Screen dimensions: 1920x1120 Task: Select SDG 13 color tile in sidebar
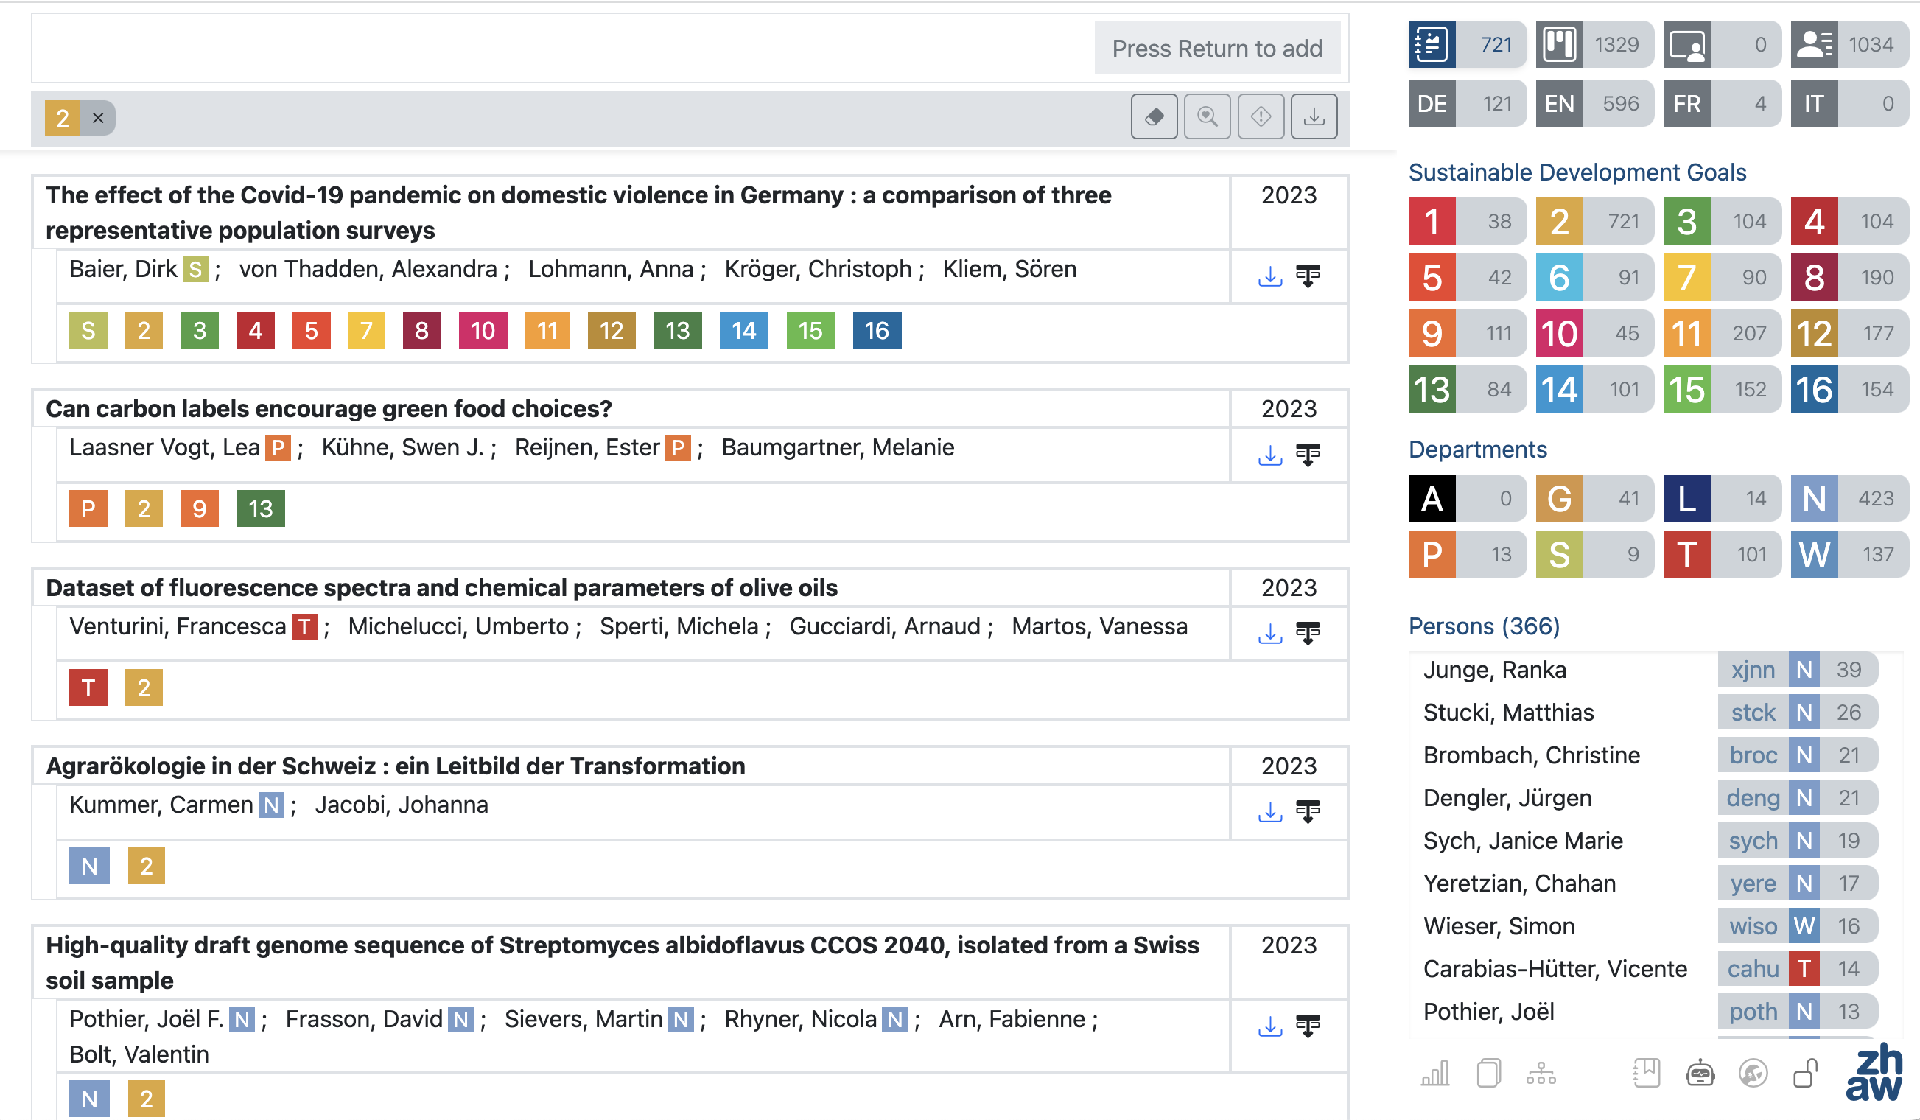tap(1432, 389)
